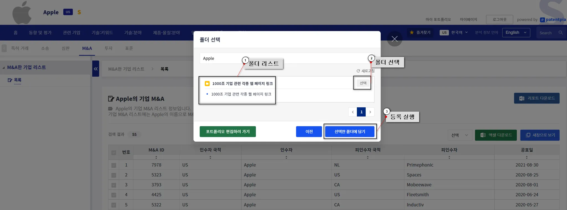Select folder row 1000조 기업 관련 각종 웹 페이지 링크
The height and width of the screenshot is (210, 567).
[x=243, y=83]
